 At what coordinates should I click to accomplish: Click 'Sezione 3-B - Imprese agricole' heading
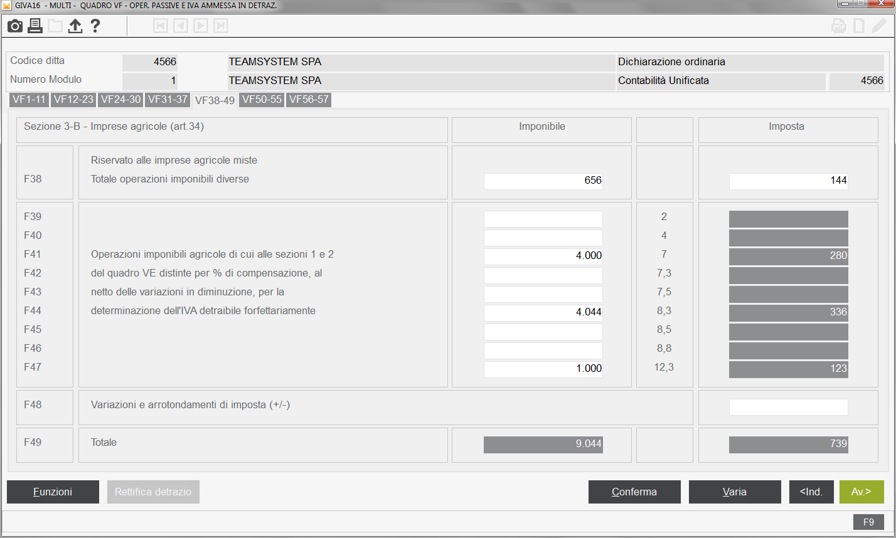point(114,127)
